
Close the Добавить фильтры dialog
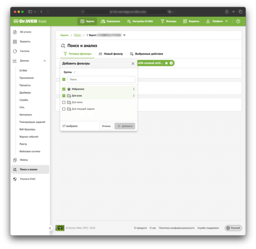pos(133,63)
